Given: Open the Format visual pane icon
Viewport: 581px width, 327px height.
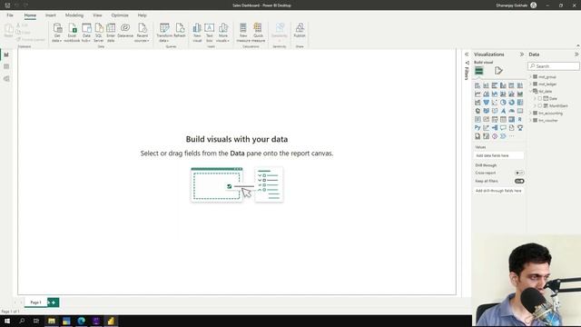Looking at the screenshot, I should (498, 71).
